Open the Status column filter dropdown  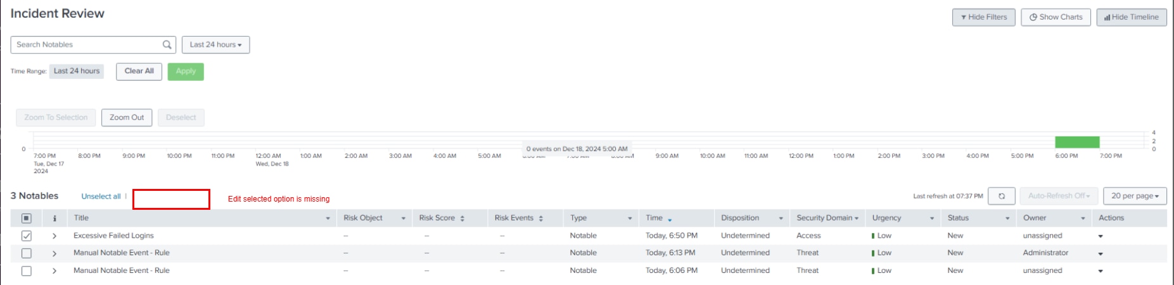(x=1007, y=218)
